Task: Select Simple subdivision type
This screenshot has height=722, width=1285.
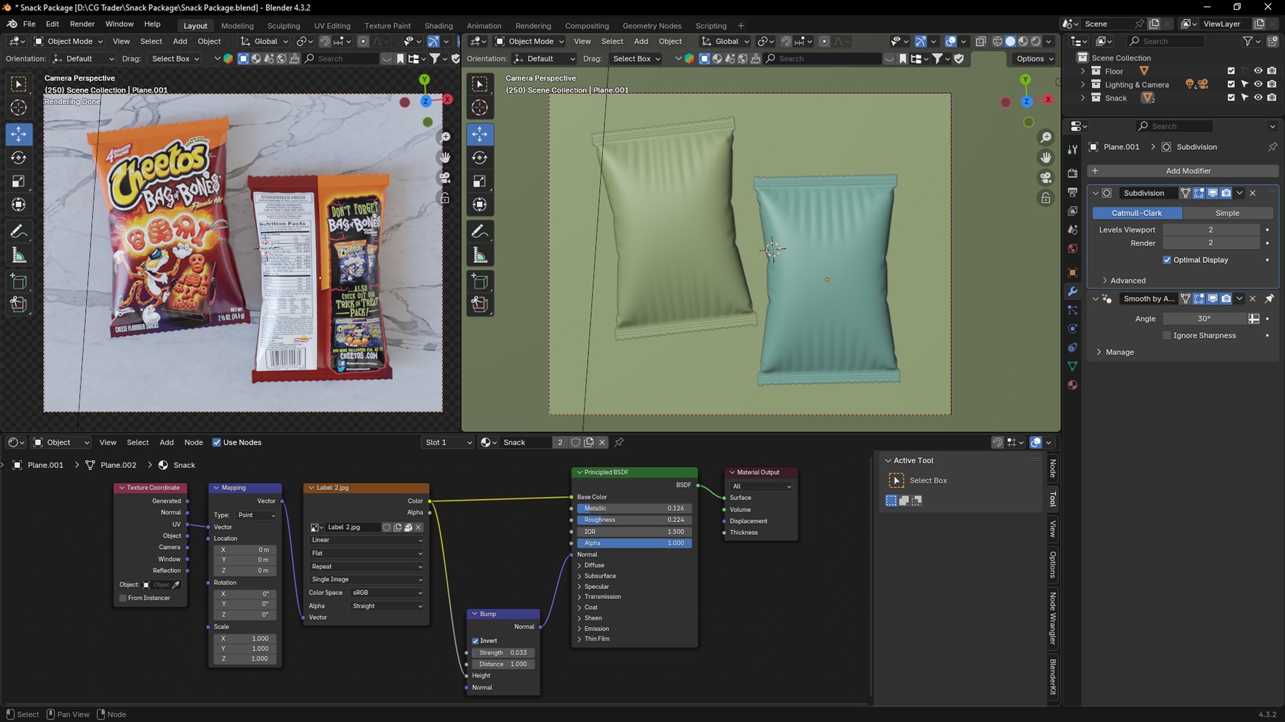Action: pyautogui.click(x=1227, y=213)
